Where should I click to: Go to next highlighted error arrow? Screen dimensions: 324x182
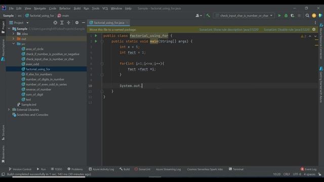(x=315, y=36)
